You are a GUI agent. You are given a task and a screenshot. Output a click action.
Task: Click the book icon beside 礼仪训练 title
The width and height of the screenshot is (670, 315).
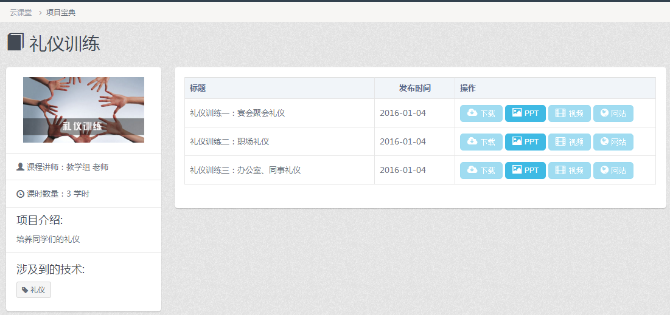pos(15,42)
